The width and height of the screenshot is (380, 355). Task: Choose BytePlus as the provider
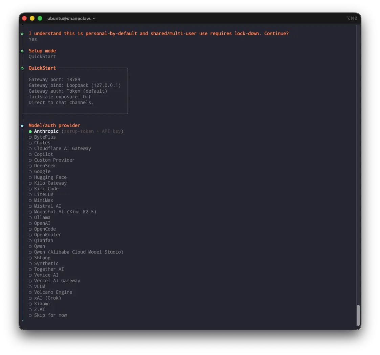[x=42, y=137]
